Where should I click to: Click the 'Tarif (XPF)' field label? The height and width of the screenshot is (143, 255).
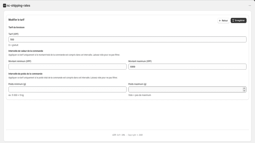coord(14,34)
